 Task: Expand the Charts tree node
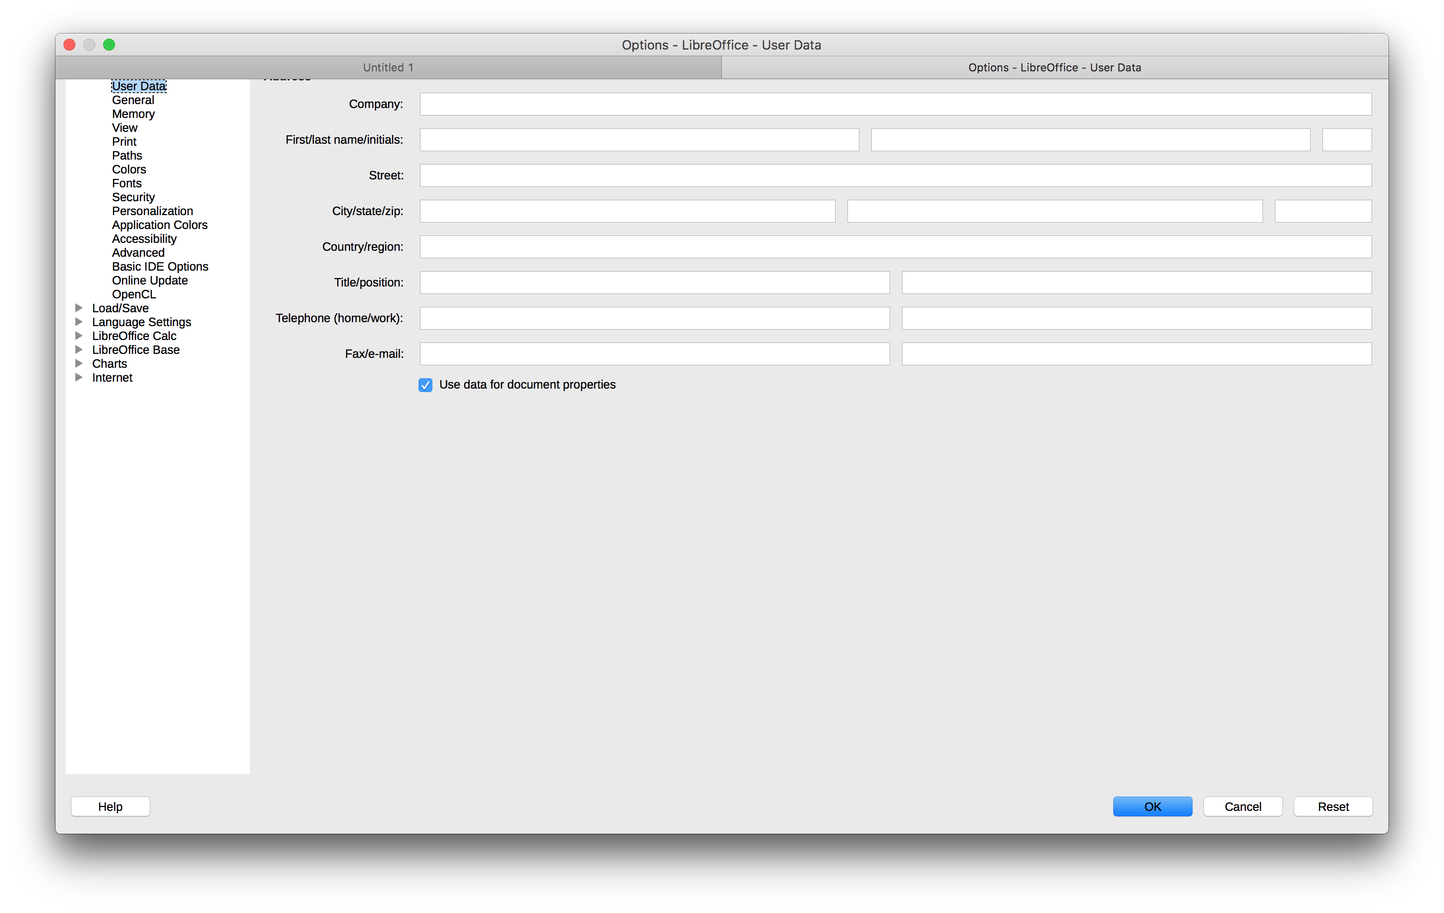pyautogui.click(x=78, y=363)
